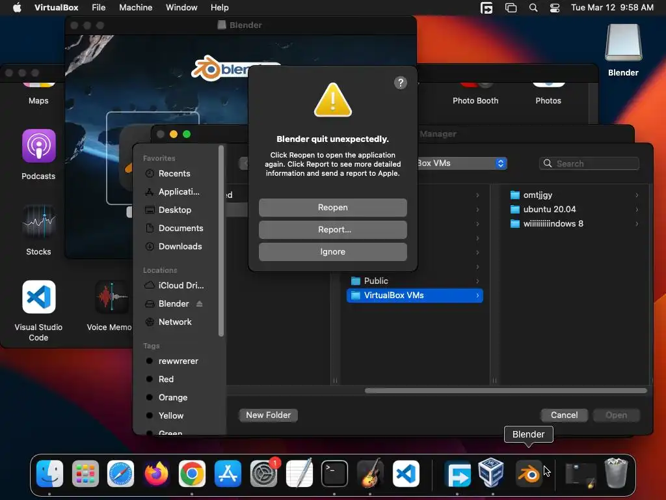
Task: Open the Apple menu
Action: (x=17, y=7)
